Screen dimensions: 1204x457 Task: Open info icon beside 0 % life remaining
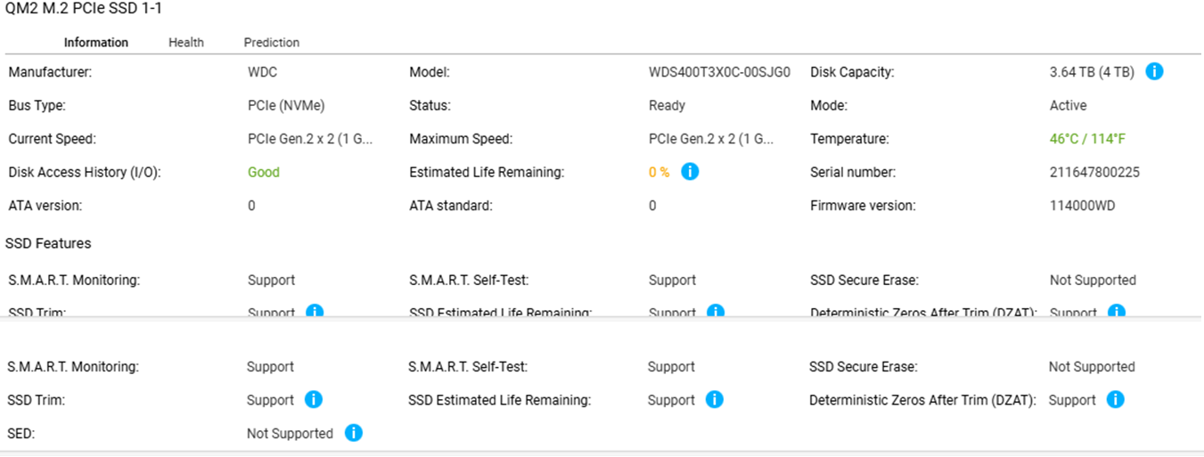click(690, 172)
